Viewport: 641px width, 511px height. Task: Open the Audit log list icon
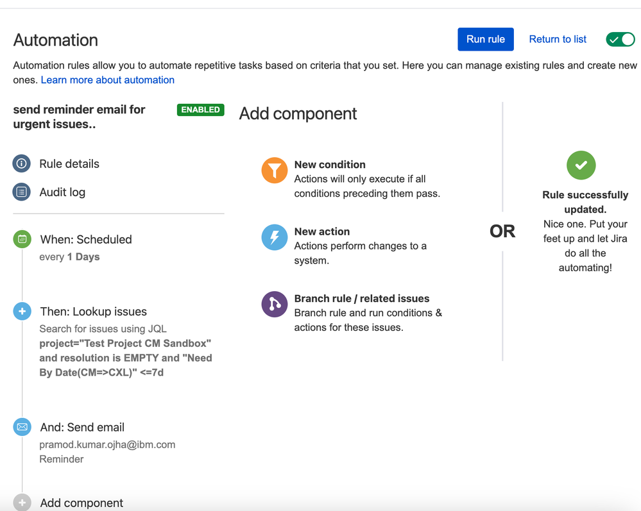22,192
